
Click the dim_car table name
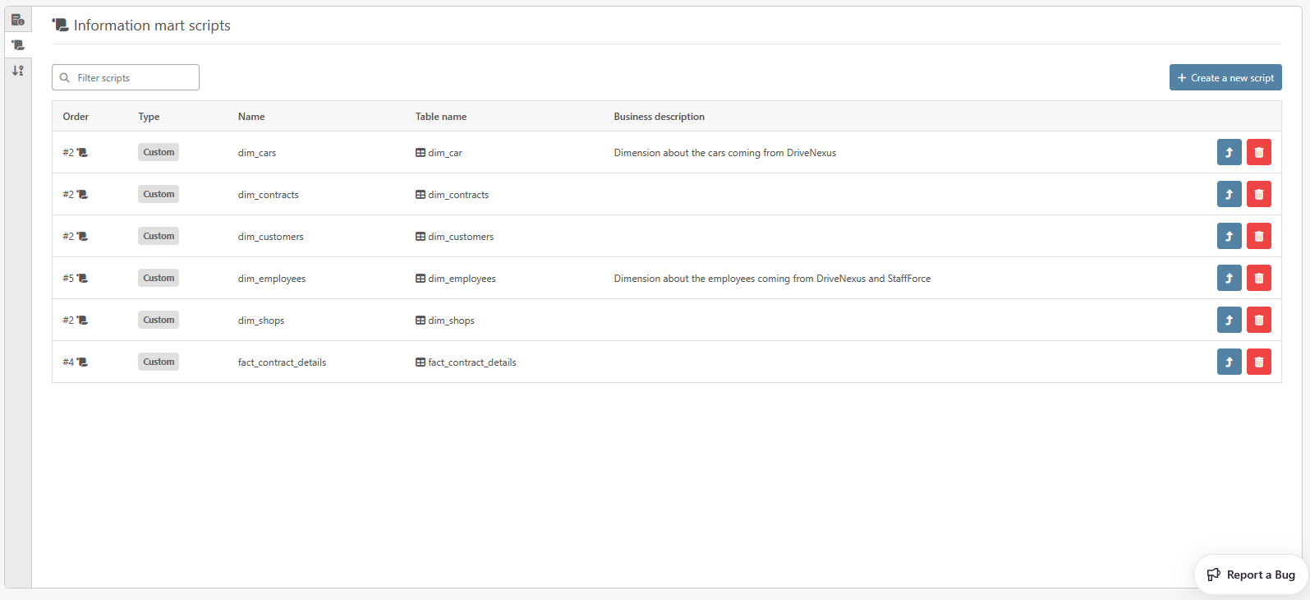point(444,153)
